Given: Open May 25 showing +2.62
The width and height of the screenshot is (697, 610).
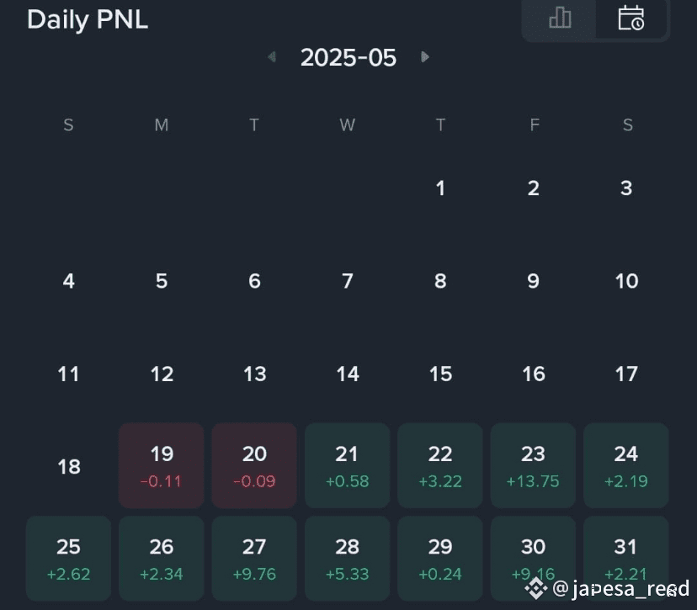Looking at the screenshot, I should coord(69,559).
